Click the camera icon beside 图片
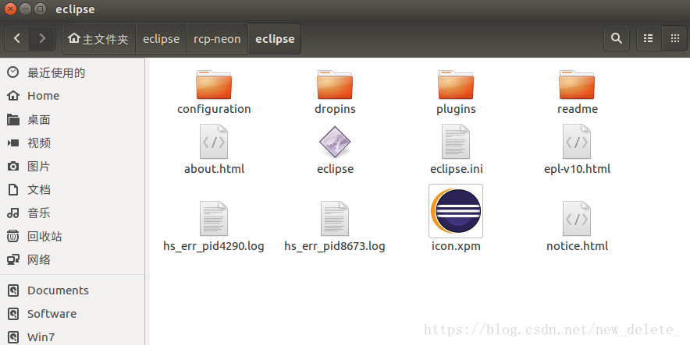690x345 pixels. click(x=13, y=166)
